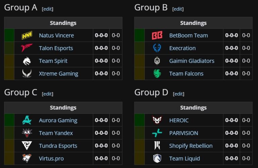The image size is (258, 168).
Task: Click the BetBoom Team logo icon
Action: point(157,36)
